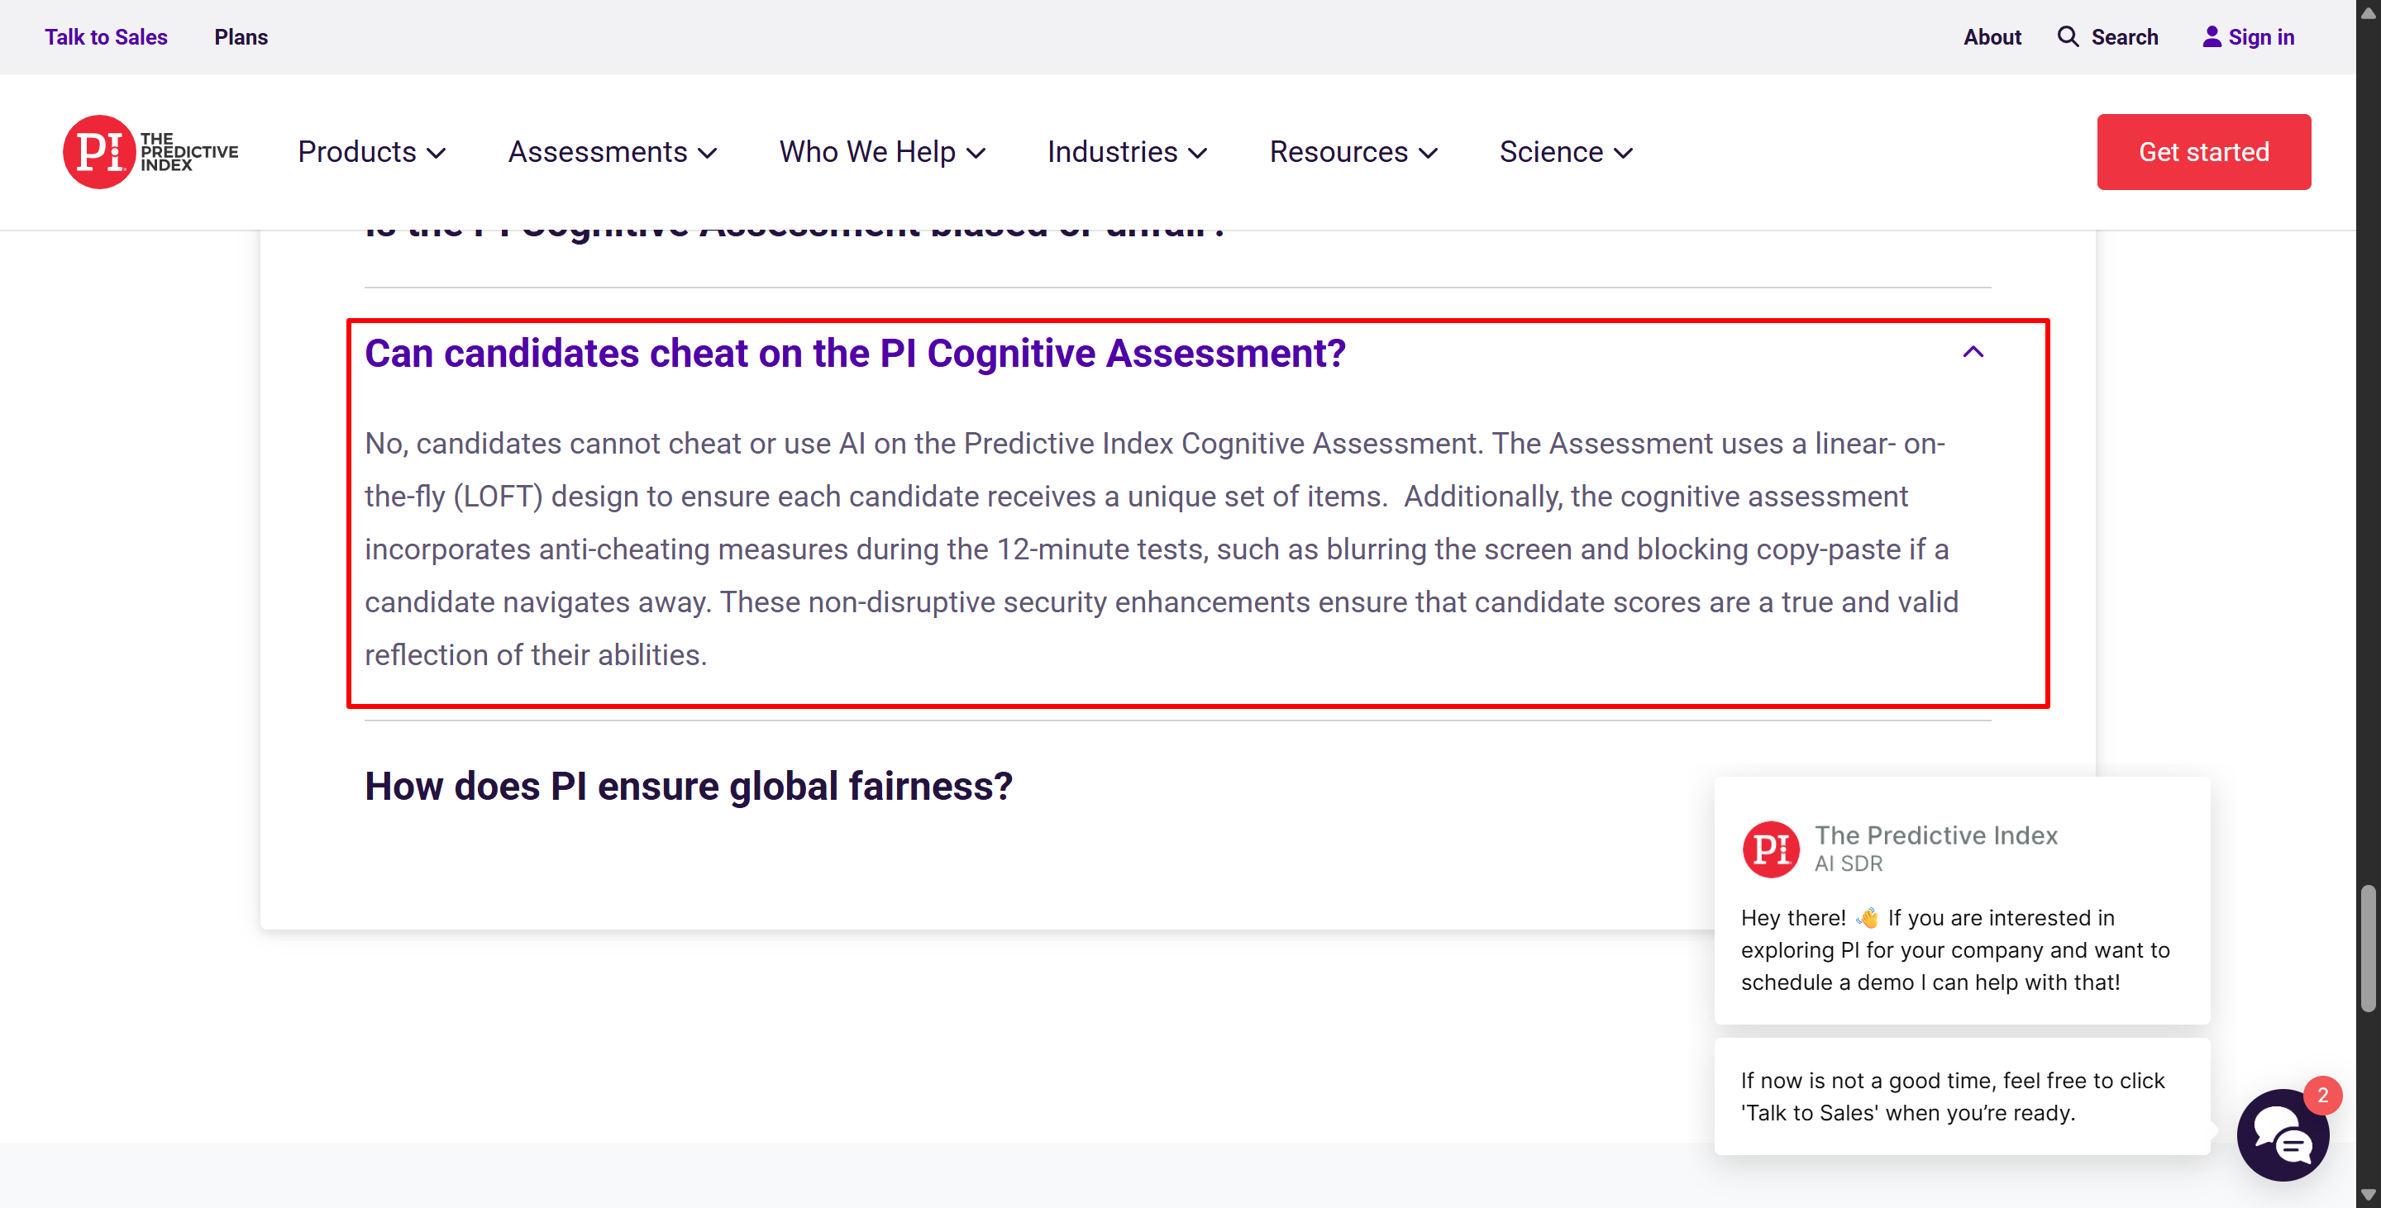Click the PI avatar in chat popup
This screenshot has width=2381, height=1208.
click(x=1770, y=848)
